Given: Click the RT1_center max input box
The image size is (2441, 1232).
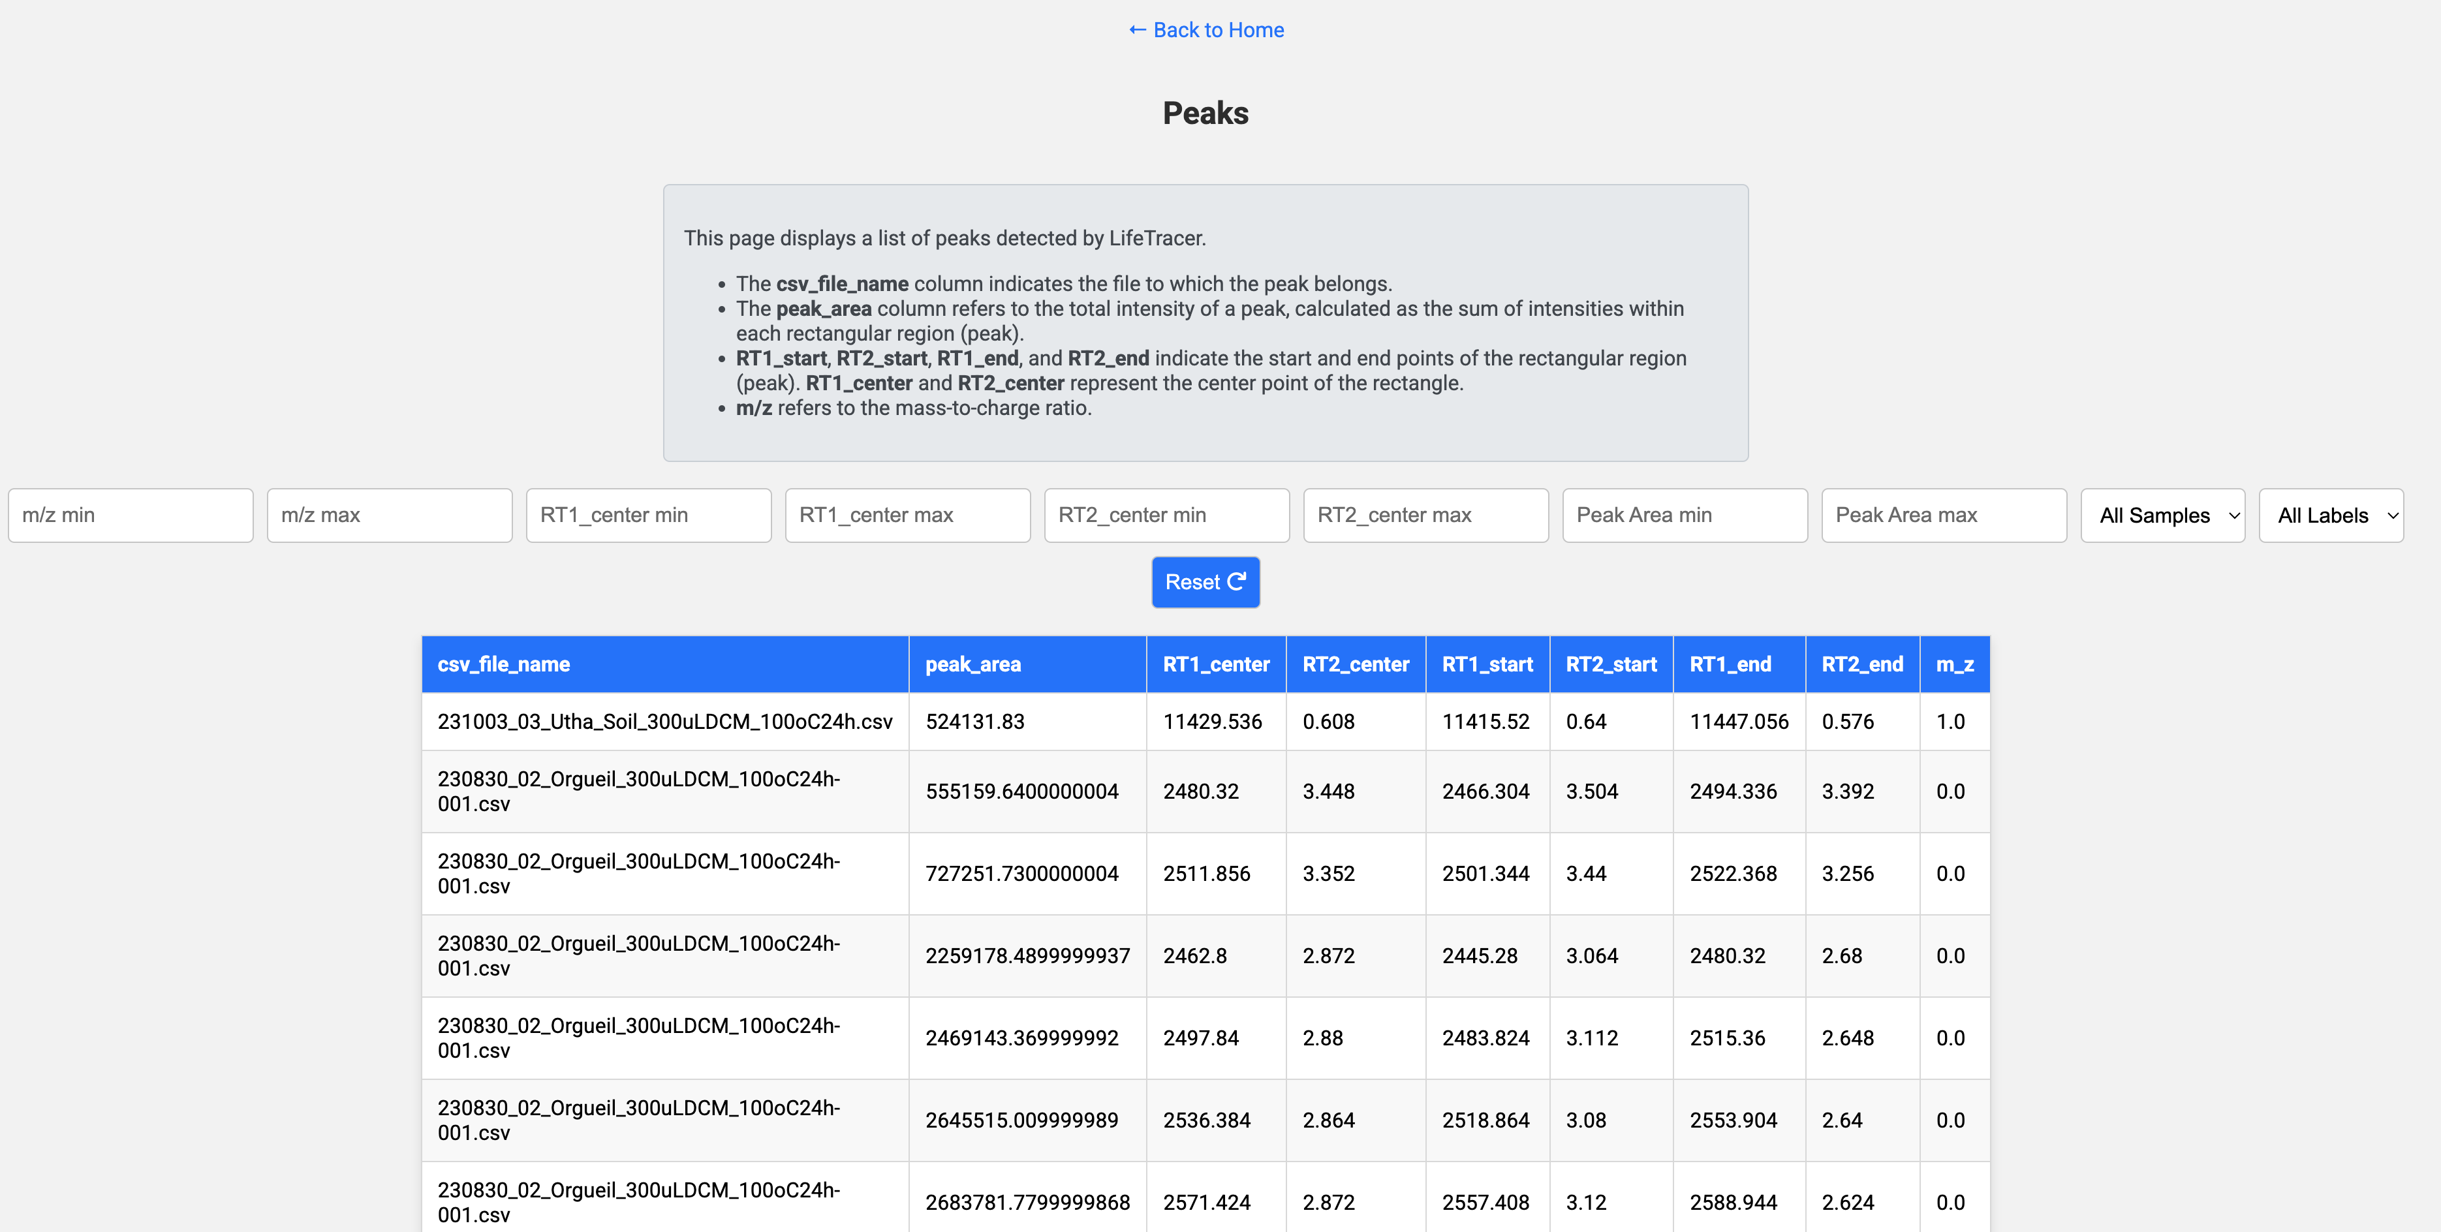Looking at the screenshot, I should pos(907,516).
